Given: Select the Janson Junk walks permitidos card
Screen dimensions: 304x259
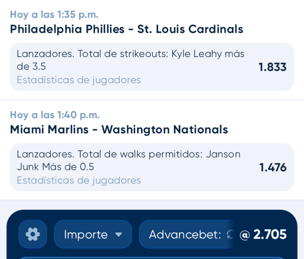Looking at the screenshot, I should (152, 167).
